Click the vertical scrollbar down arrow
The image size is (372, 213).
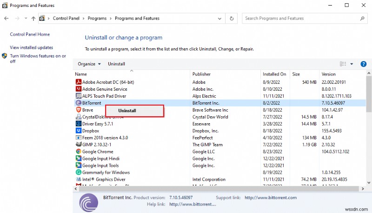coord(369,182)
